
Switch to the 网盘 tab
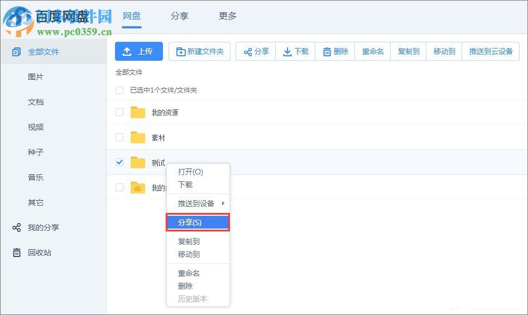click(132, 16)
